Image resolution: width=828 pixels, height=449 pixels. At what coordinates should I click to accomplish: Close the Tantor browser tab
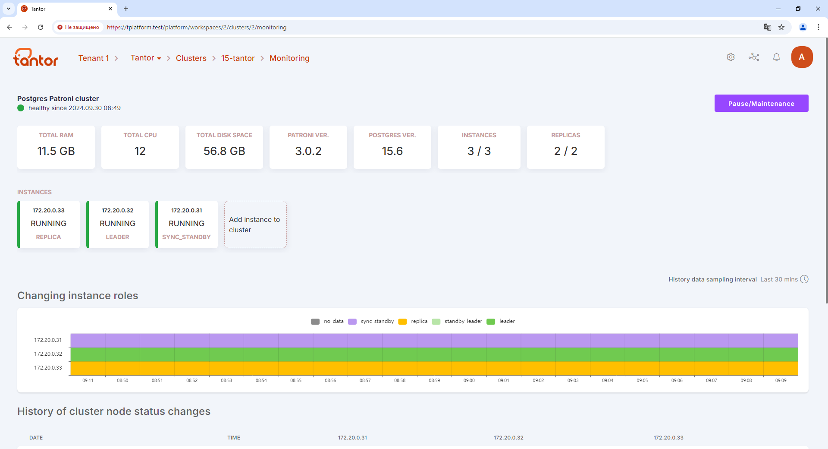point(110,9)
